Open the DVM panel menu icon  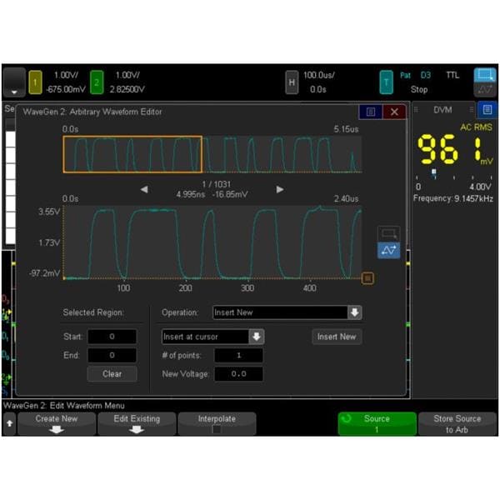(487, 110)
